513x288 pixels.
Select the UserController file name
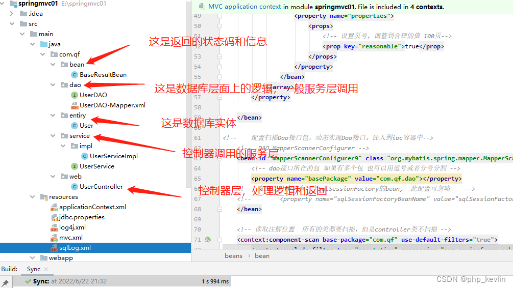coord(102,187)
